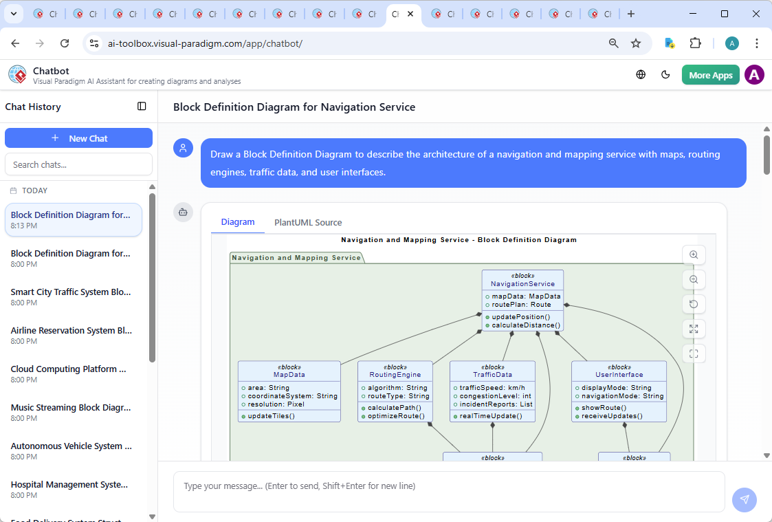772x522 pixels.
Task: Open Chrome's three-dot menu
Action: (x=757, y=43)
